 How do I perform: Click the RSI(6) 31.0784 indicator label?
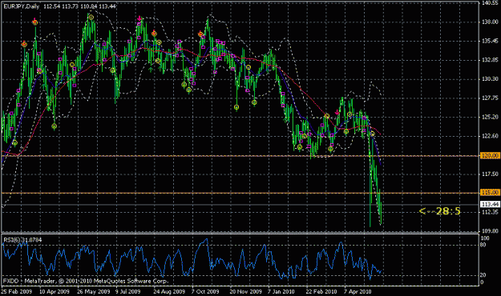(22, 239)
